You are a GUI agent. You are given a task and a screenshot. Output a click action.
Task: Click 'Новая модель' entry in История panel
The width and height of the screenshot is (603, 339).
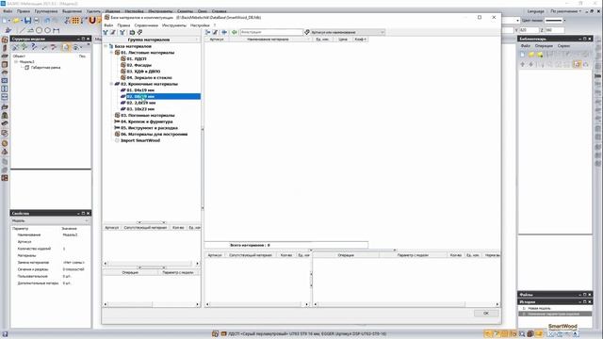[x=539, y=308]
